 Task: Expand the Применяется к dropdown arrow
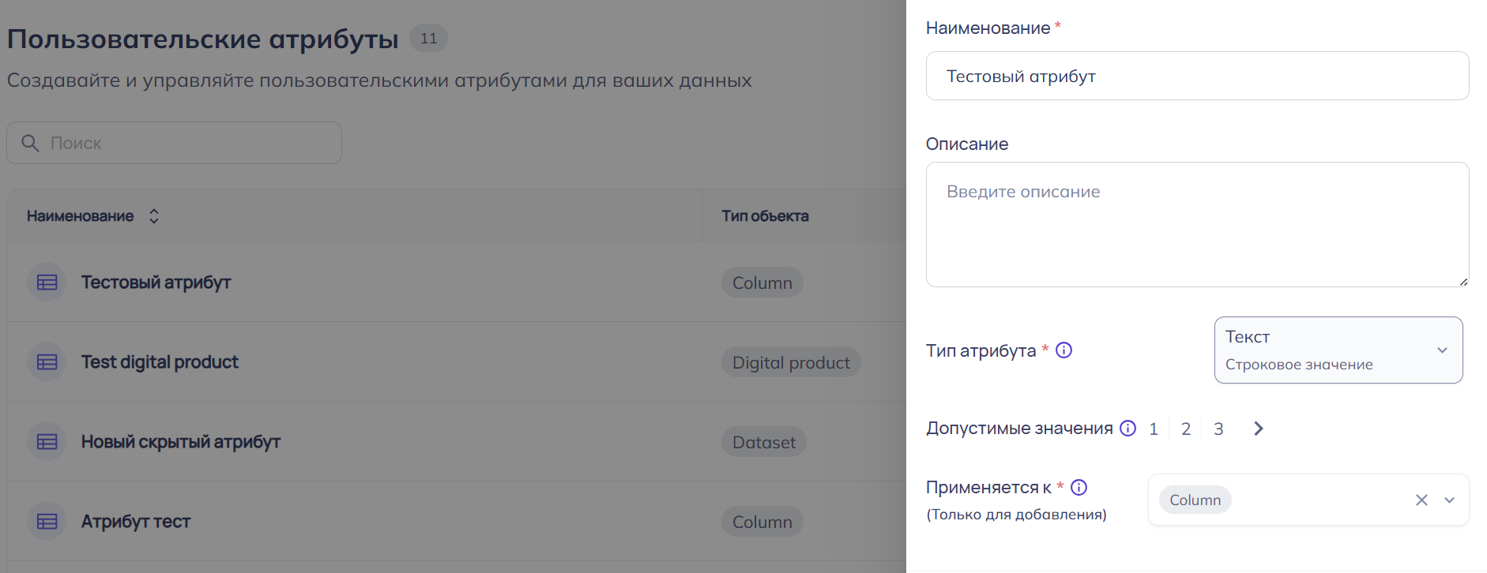1450,500
